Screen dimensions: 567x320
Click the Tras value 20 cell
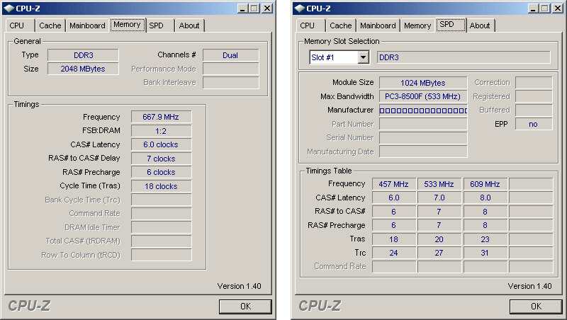coord(439,239)
